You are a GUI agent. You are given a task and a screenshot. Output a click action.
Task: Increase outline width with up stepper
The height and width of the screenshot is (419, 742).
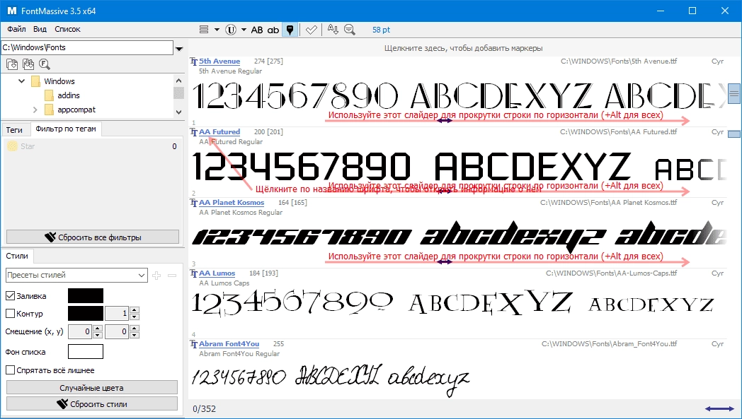tap(135, 310)
